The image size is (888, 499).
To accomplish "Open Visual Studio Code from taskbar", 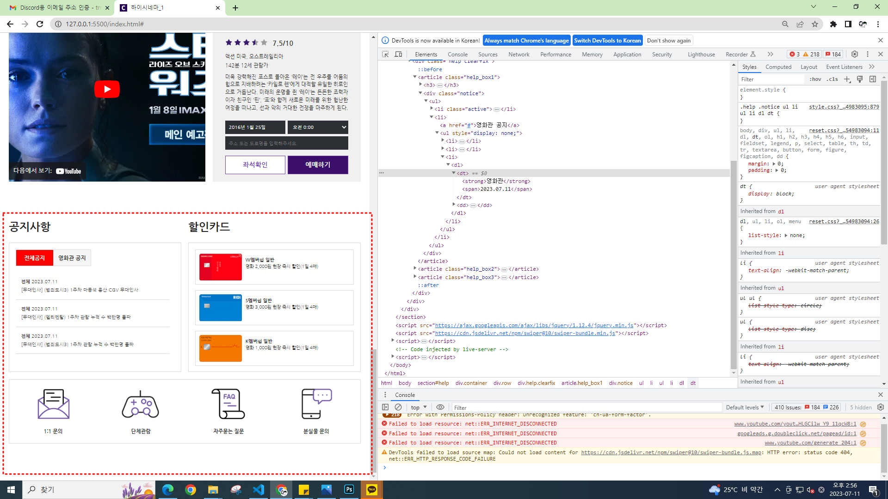I will (x=259, y=490).
